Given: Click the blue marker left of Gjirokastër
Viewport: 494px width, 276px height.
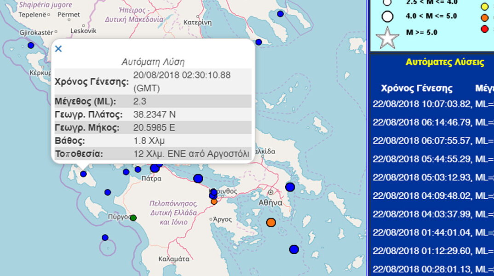Looking at the screenshot, I should [31, 45].
